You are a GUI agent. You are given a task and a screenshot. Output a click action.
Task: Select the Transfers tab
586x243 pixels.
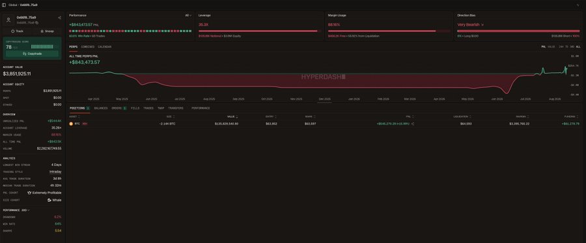pos(176,108)
